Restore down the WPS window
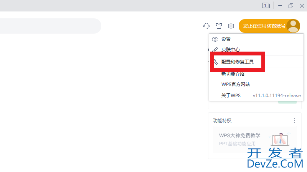This screenshot has height=172, width=307. pos(291,6)
